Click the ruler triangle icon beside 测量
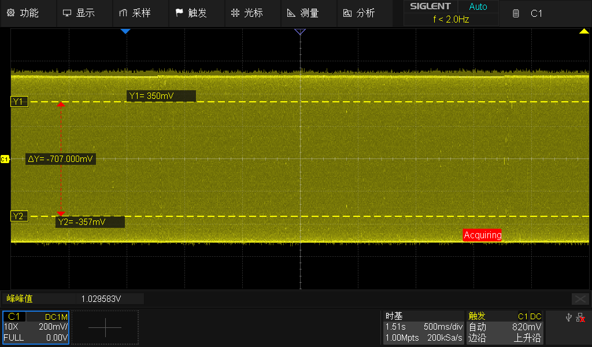 tap(291, 13)
